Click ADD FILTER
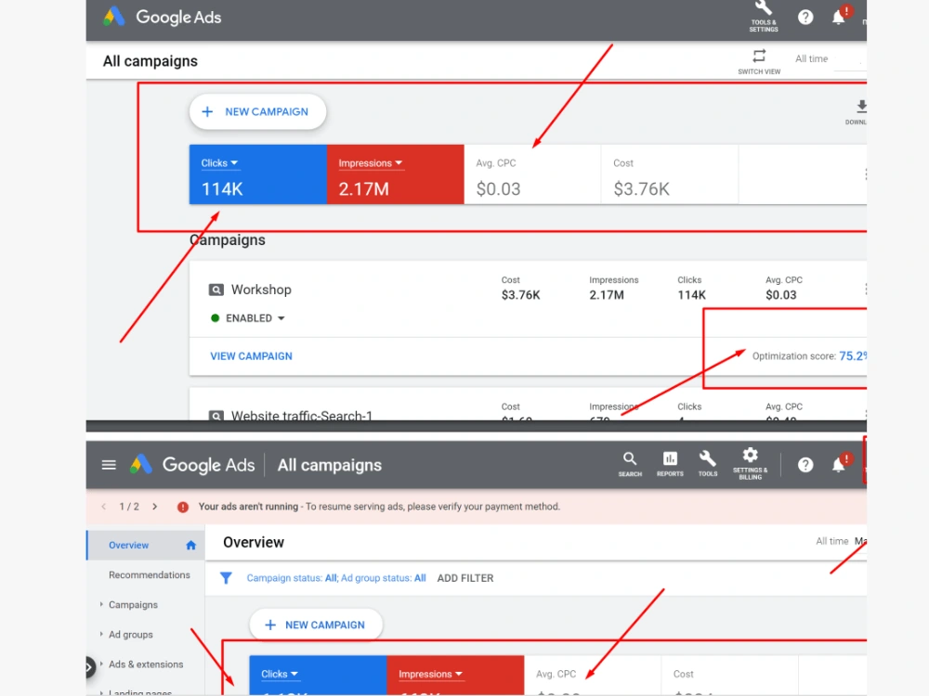929x696 pixels. click(x=465, y=578)
